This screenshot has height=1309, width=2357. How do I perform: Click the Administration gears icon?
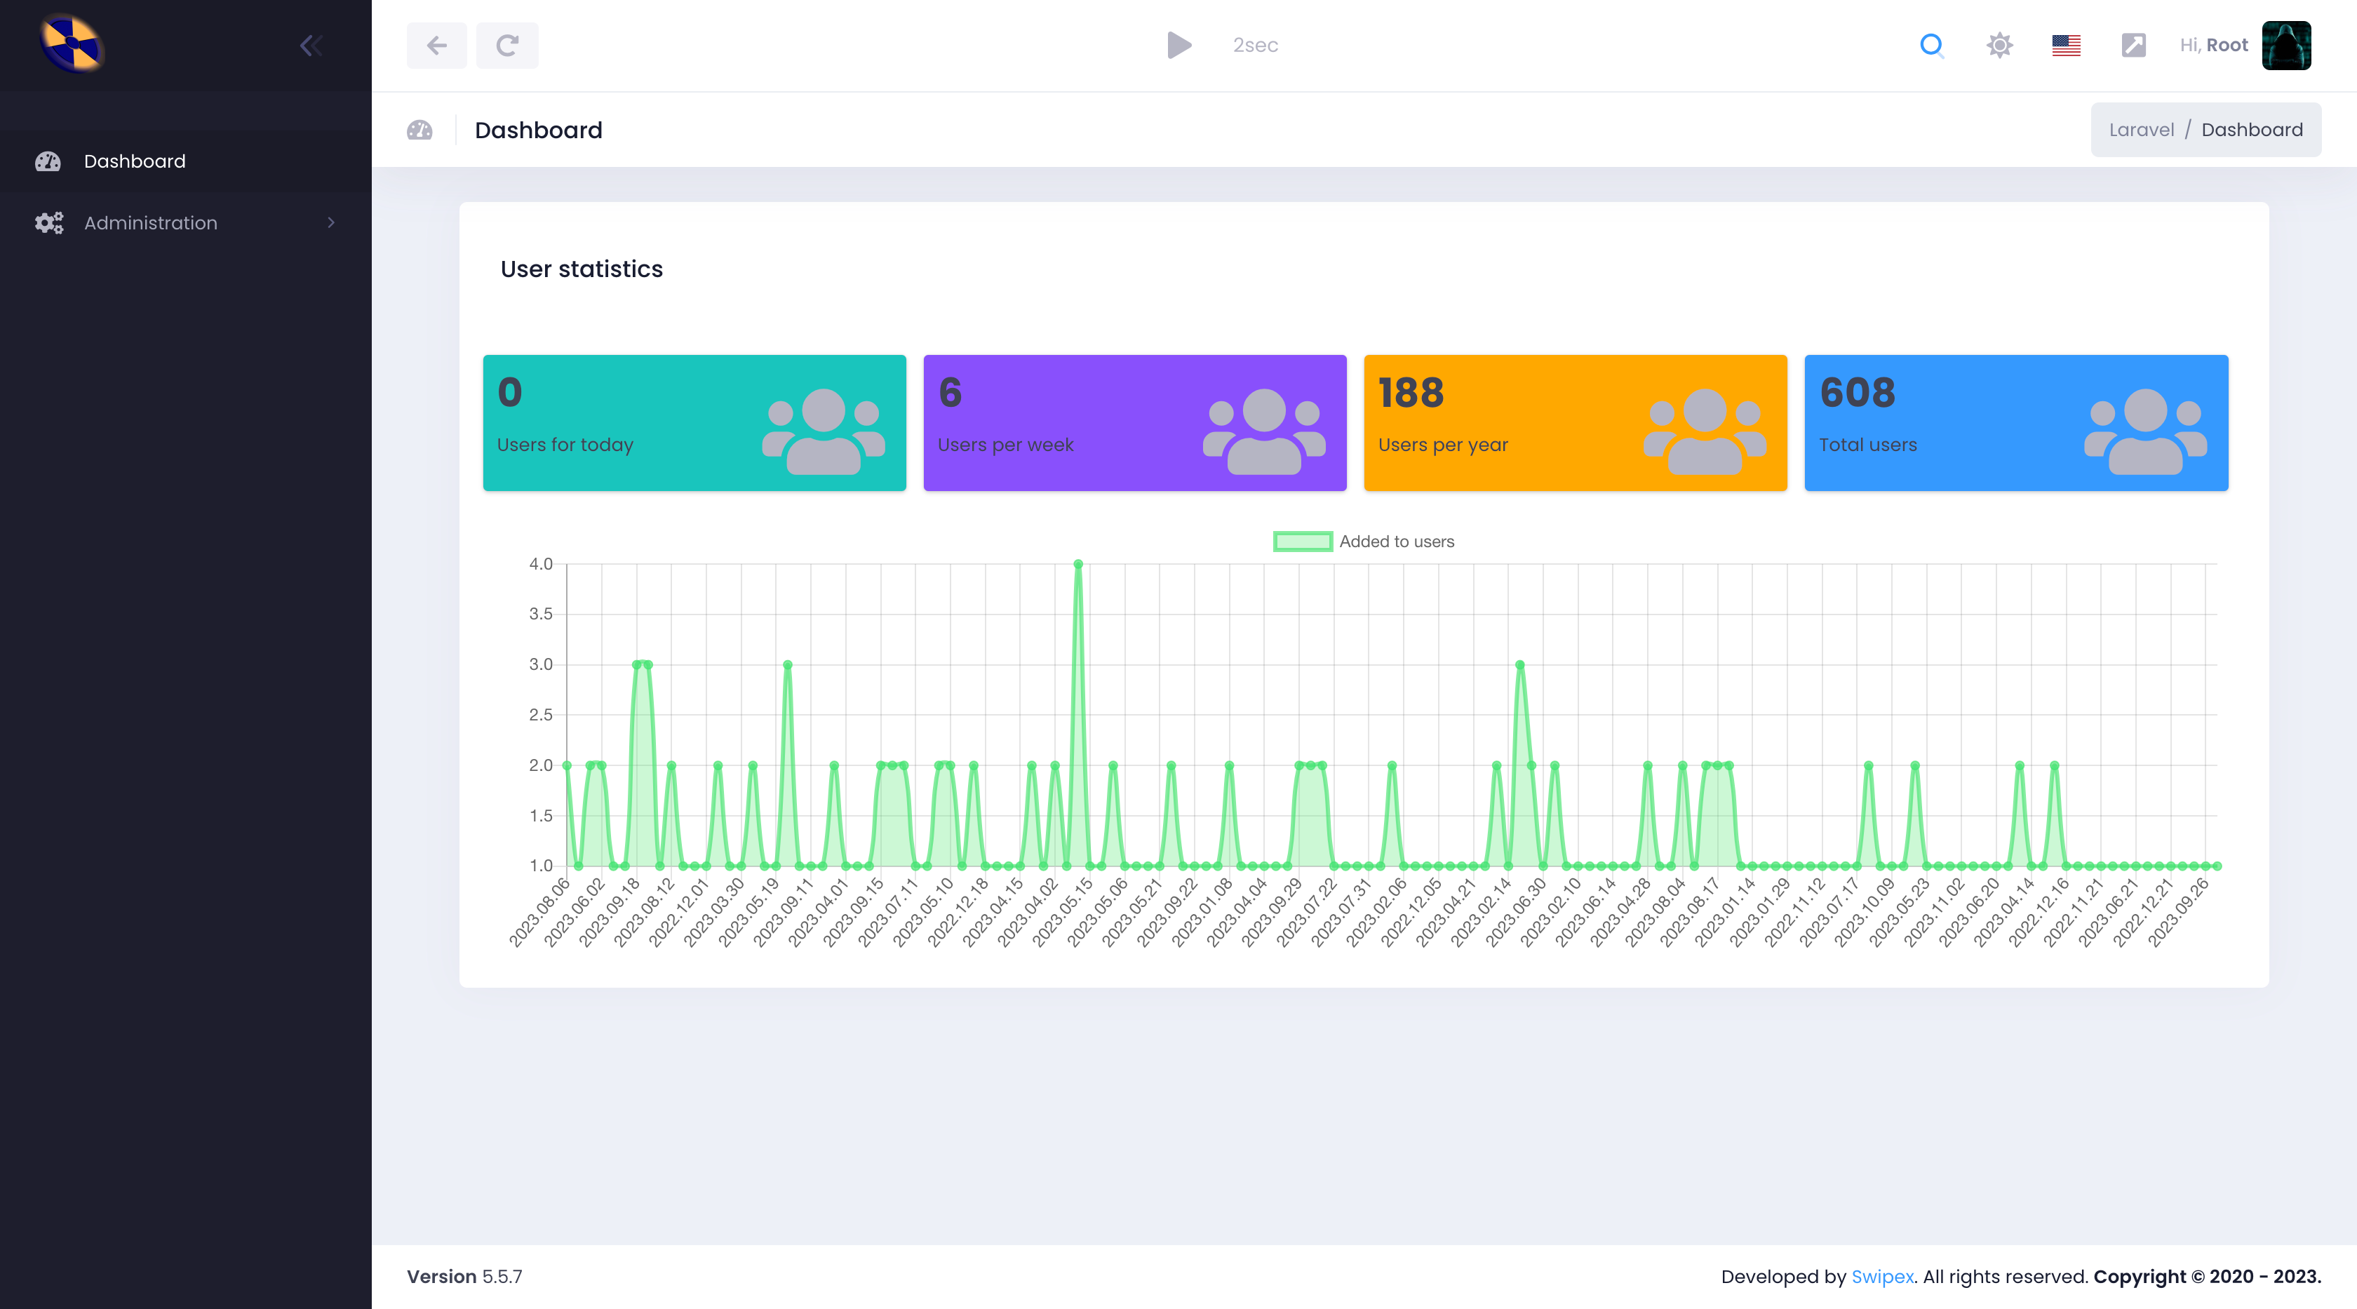click(x=48, y=222)
